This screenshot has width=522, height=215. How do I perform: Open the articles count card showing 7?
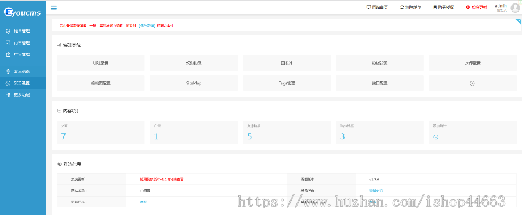click(100, 132)
